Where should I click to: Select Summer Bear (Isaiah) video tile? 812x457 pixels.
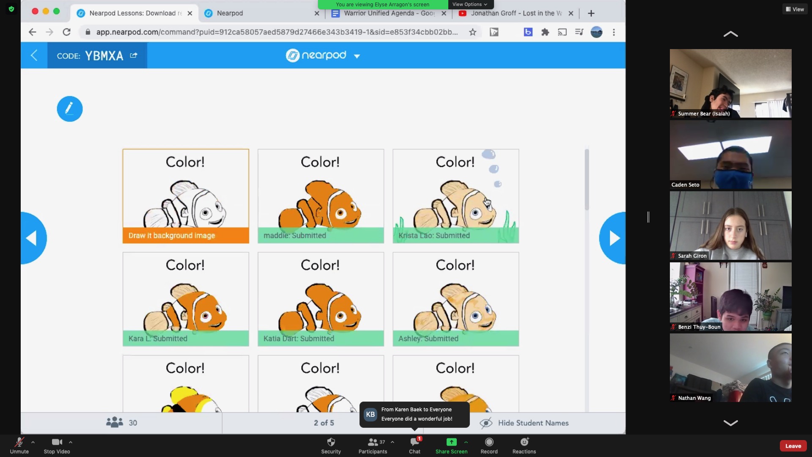[x=730, y=83]
